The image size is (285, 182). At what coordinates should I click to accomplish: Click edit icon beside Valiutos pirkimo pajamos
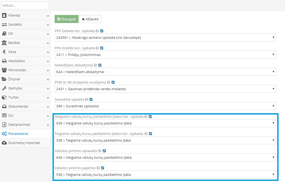[x=102, y=168]
